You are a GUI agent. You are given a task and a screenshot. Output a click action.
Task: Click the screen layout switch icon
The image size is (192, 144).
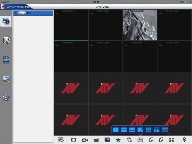(140, 140)
